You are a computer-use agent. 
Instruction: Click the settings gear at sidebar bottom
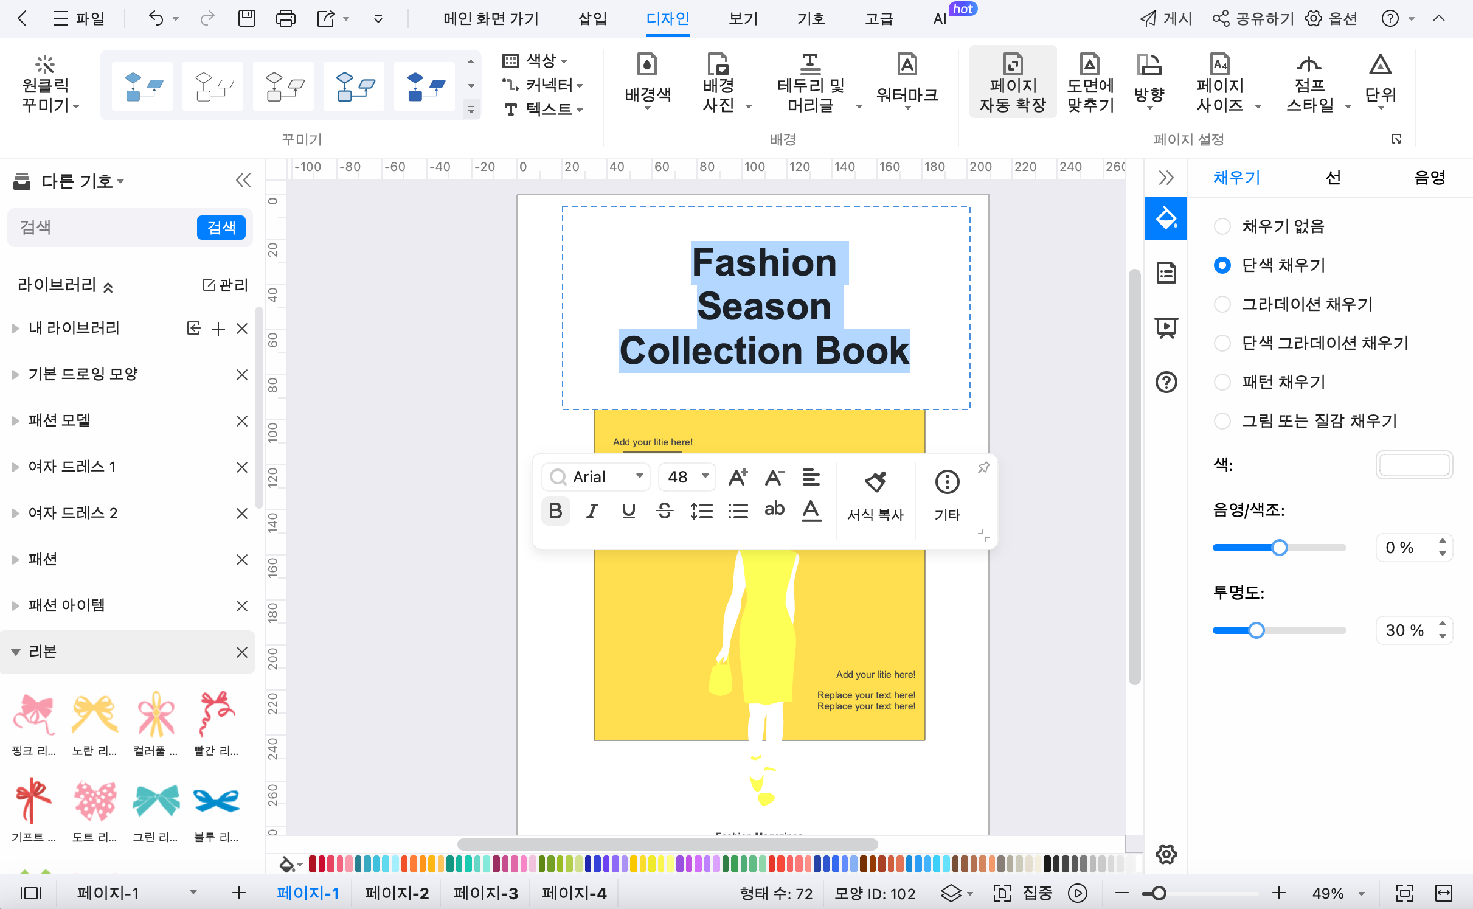click(x=1166, y=854)
